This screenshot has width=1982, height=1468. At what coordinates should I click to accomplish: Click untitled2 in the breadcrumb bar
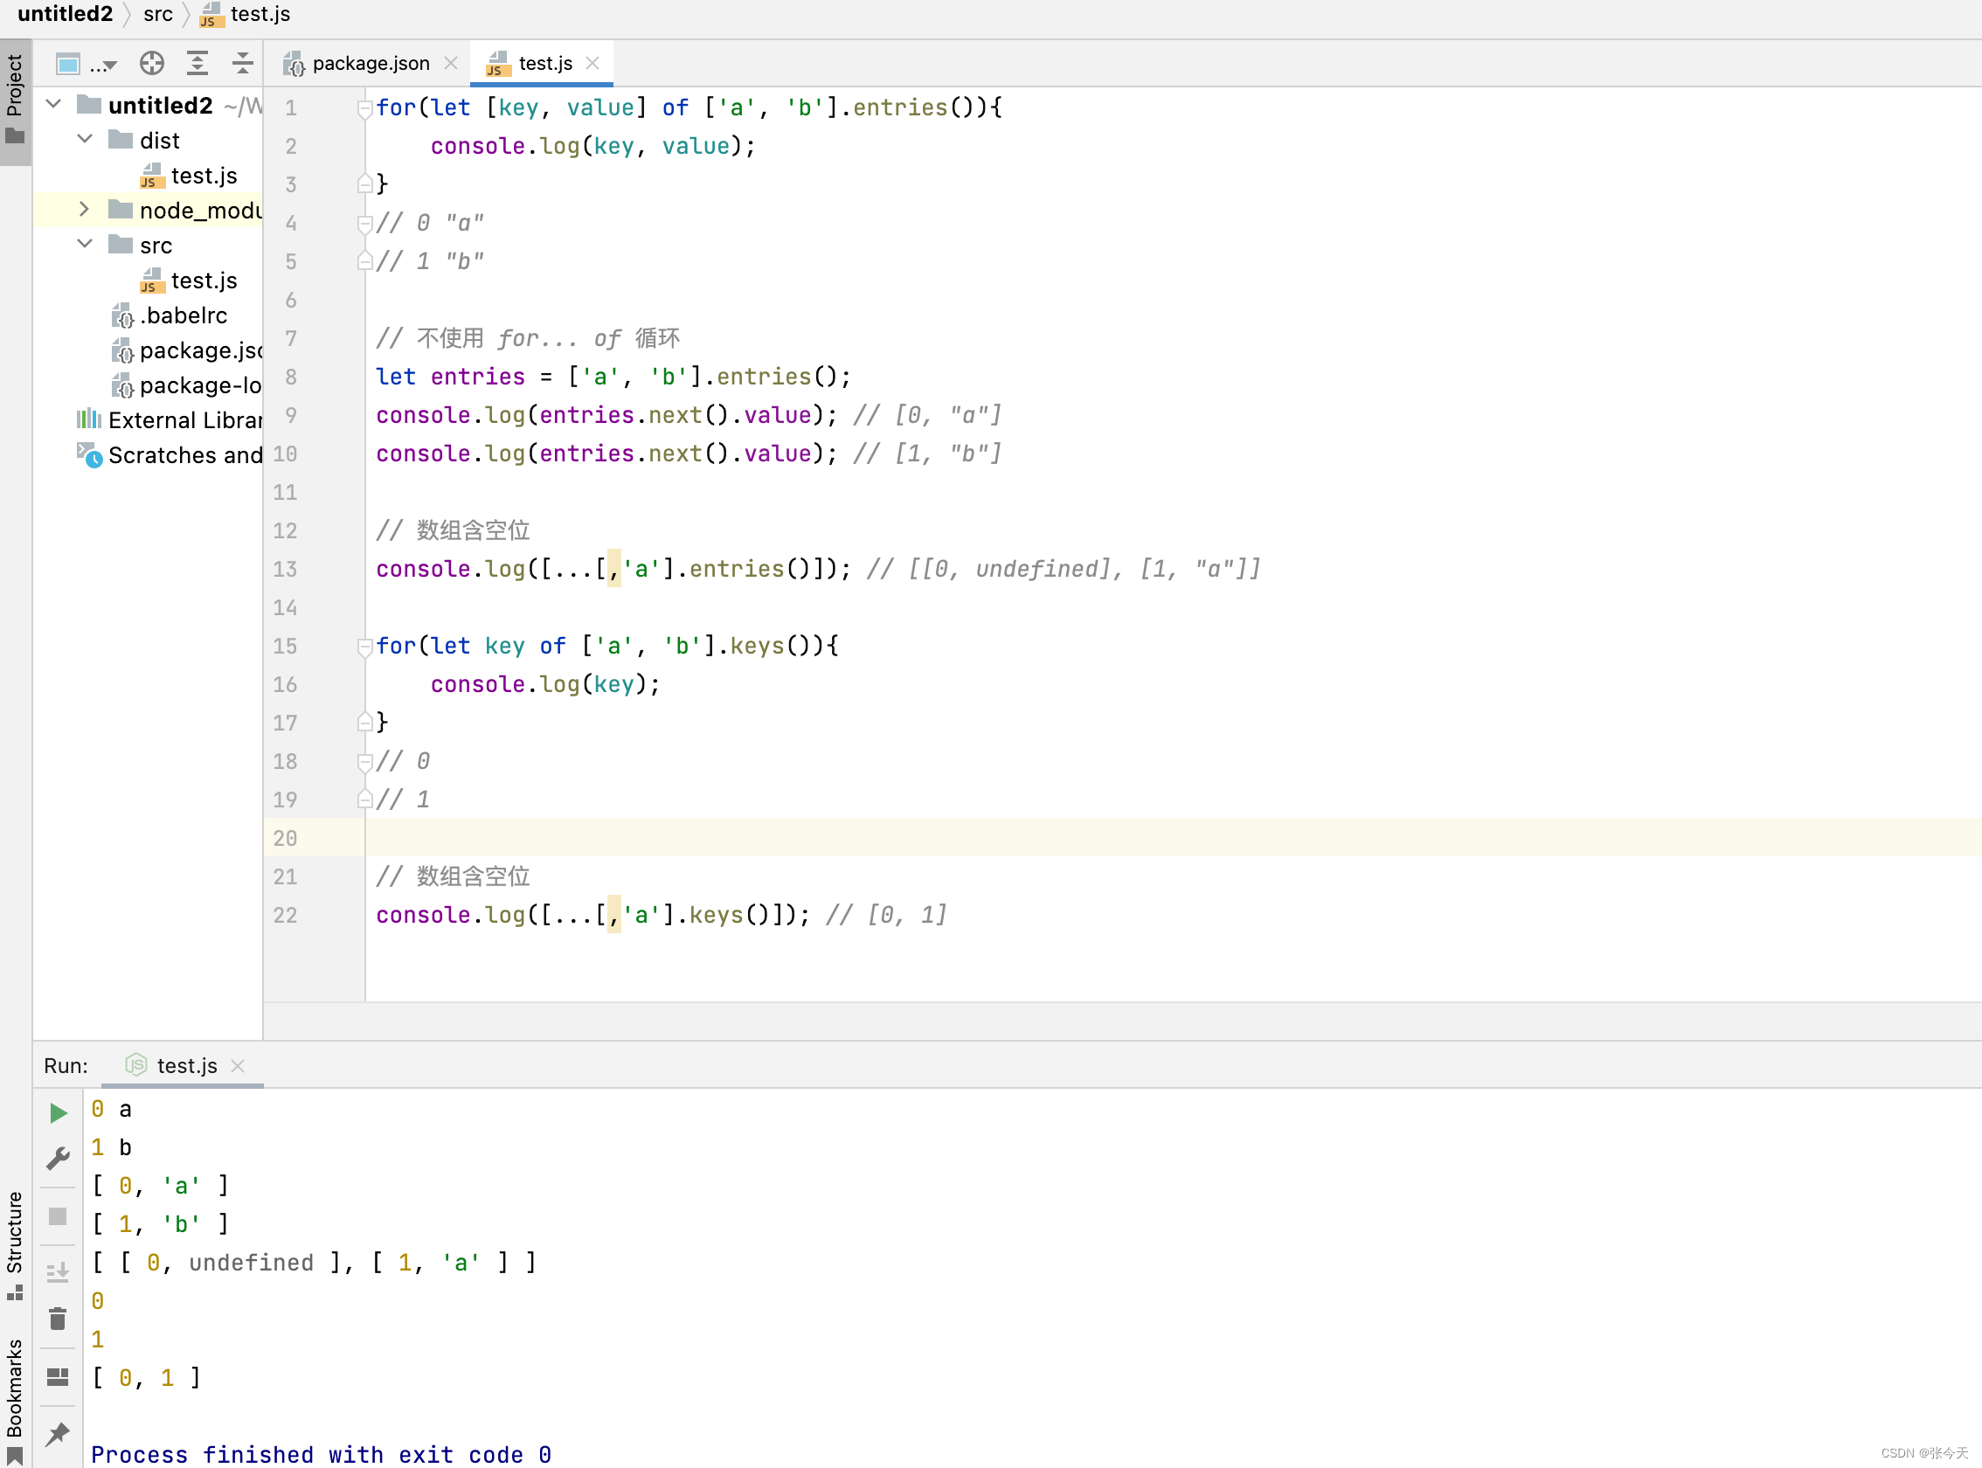pyautogui.click(x=65, y=14)
